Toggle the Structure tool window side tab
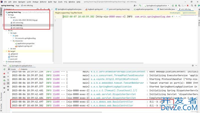Image resolution: width=200 pixels, height=113 pixels. [1, 97]
